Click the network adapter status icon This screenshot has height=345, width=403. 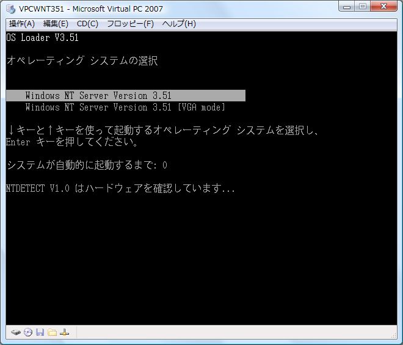tap(64, 332)
